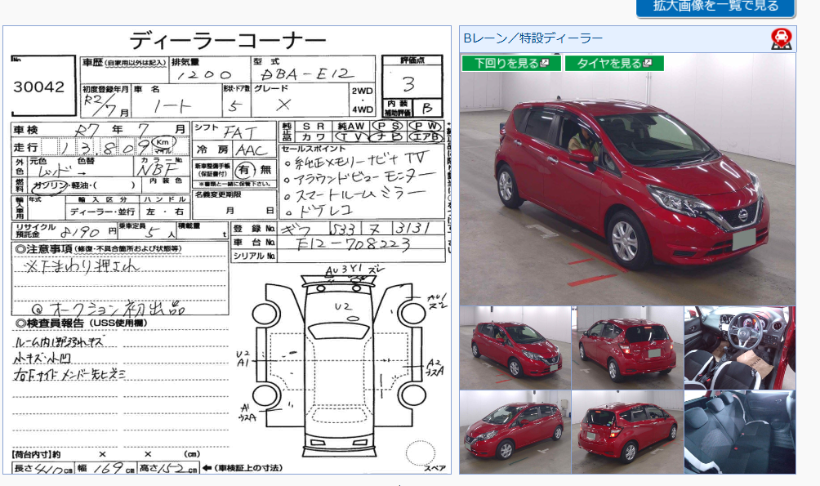This screenshot has height=486, width=820.
Task: Select the front-left angle car thumbnail
Action: click(x=515, y=431)
